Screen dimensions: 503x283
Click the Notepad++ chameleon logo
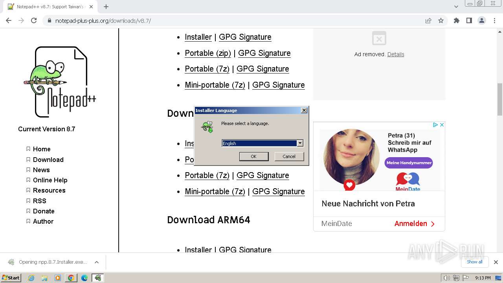click(x=60, y=82)
